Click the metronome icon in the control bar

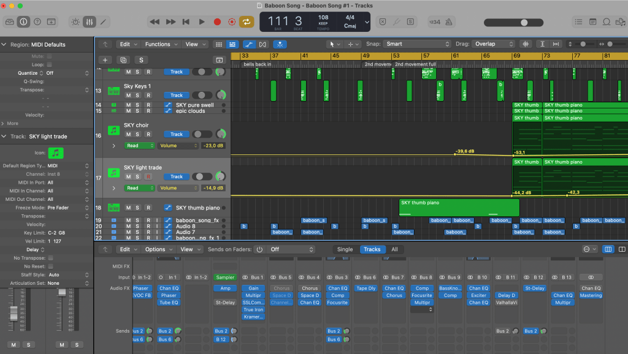pos(449,22)
